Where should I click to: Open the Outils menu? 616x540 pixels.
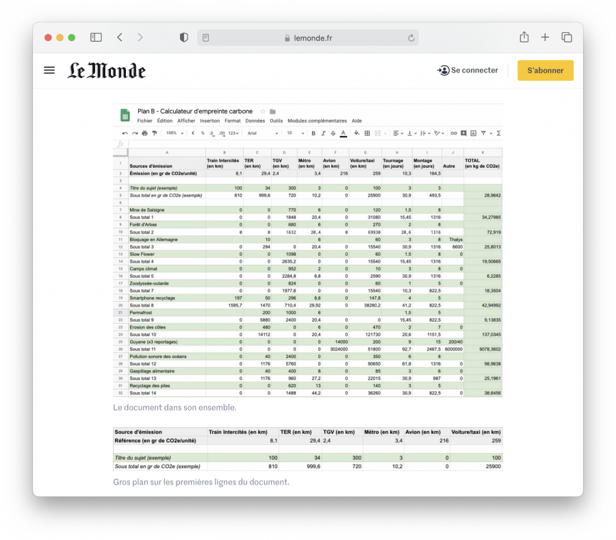(277, 120)
